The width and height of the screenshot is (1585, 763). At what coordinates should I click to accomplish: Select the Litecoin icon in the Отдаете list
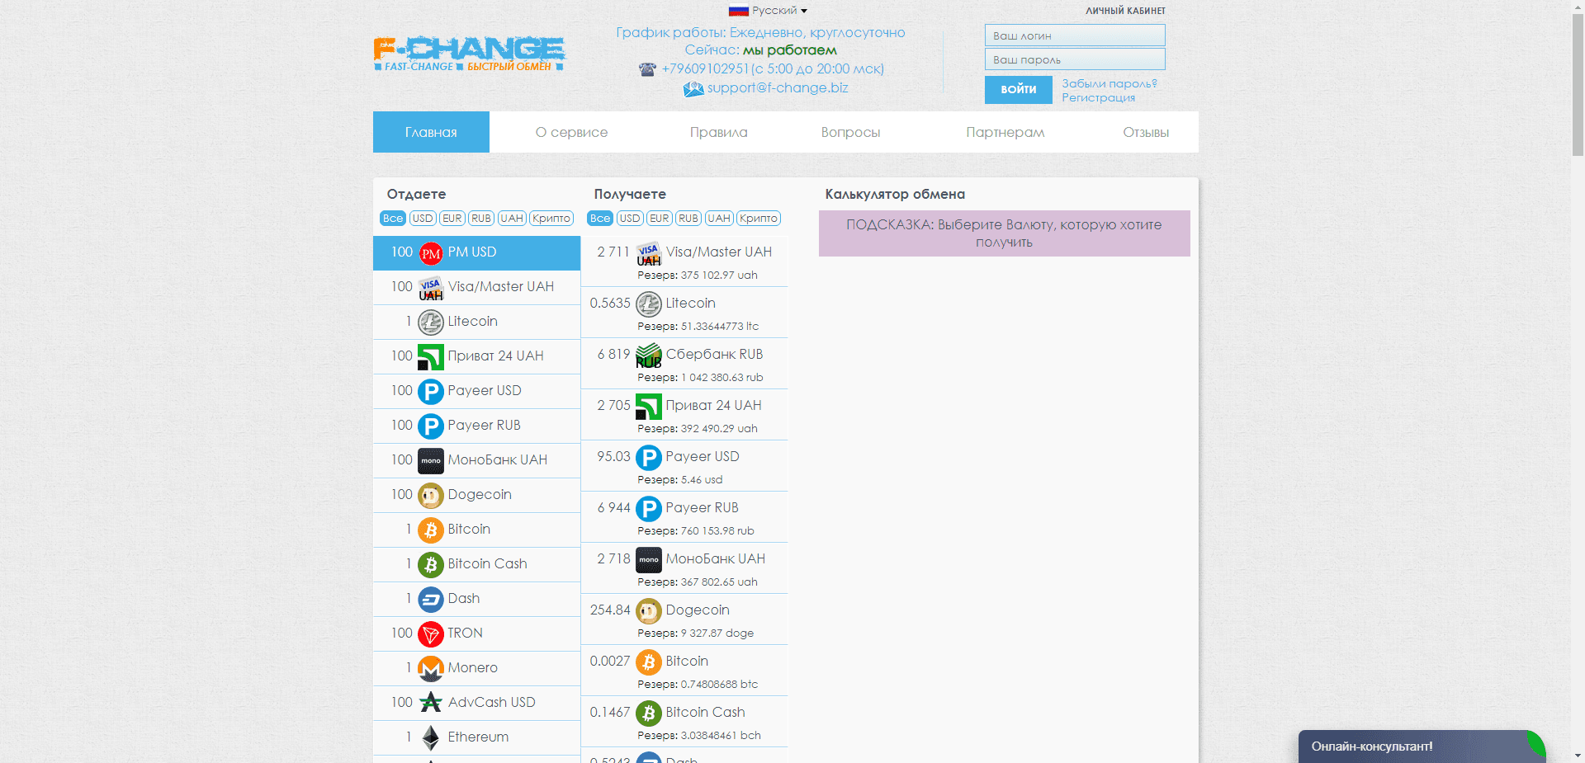point(430,322)
